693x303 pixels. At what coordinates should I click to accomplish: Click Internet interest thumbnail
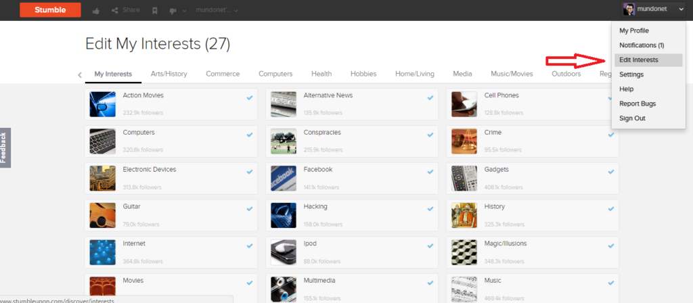pos(103,253)
